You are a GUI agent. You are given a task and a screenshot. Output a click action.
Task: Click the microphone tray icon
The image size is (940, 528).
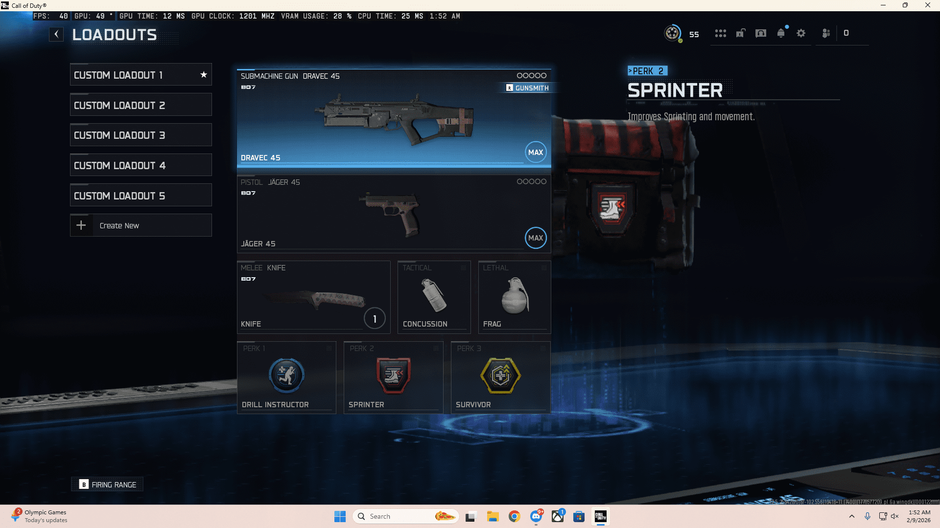pos(868,516)
